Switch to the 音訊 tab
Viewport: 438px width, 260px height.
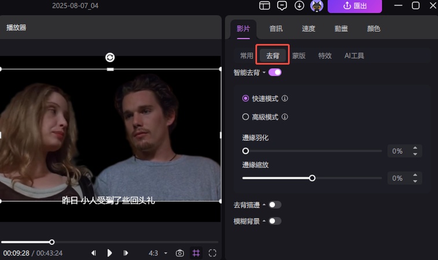pyautogui.click(x=276, y=29)
